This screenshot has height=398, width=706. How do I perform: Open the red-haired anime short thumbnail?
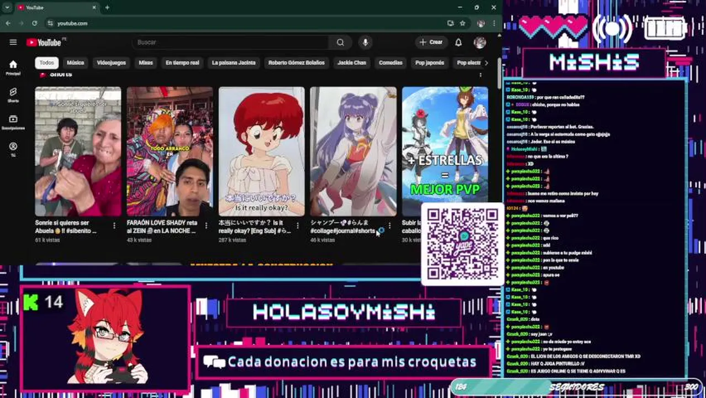[261, 151]
